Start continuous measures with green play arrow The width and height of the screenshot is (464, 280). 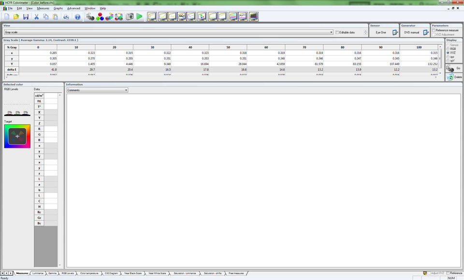pyautogui.click(x=139, y=16)
